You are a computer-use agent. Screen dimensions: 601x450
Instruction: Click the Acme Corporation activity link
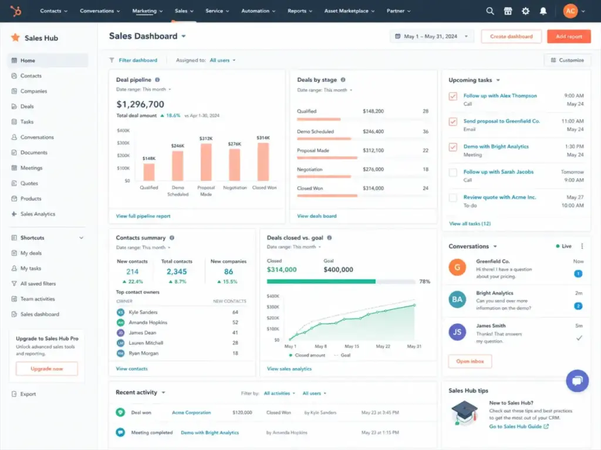pyautogui.click(x=191, y=412)
